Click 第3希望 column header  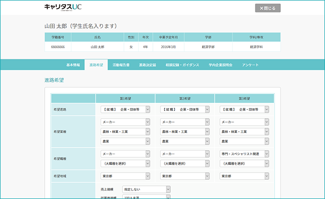[x=244, y=98]
